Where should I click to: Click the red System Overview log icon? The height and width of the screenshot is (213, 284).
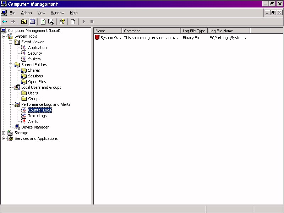point(97,38)
